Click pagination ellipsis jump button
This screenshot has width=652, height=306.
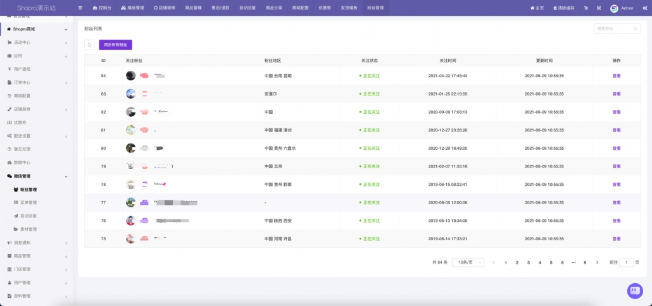(574, 262)
